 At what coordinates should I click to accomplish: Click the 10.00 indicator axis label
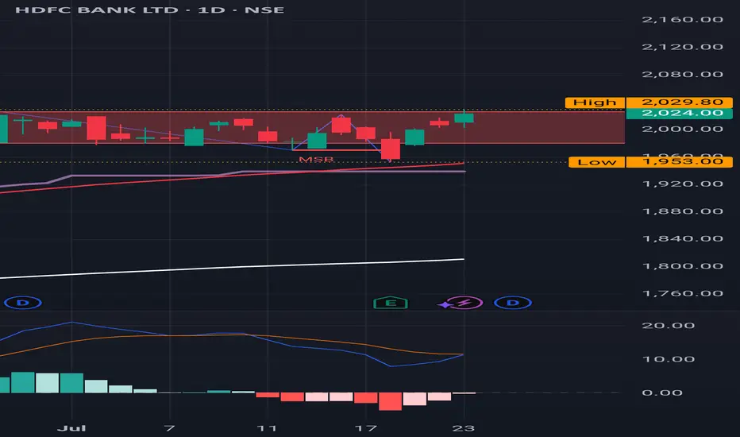(669, 359)
